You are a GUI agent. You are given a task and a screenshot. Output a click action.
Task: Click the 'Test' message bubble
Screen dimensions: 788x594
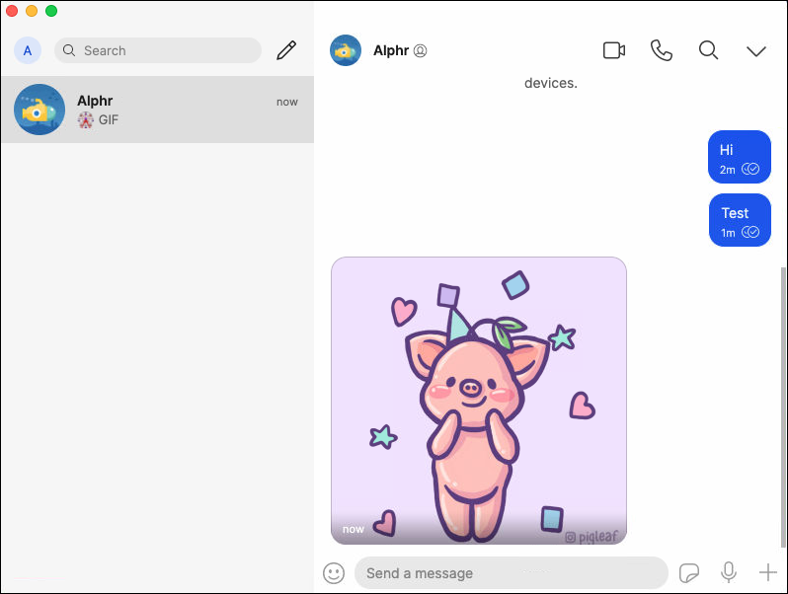pyautogui.click(x=740, y=220)
